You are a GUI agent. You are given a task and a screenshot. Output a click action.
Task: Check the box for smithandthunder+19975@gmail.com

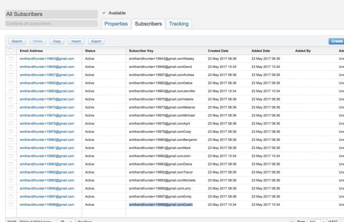pos(11,124)
